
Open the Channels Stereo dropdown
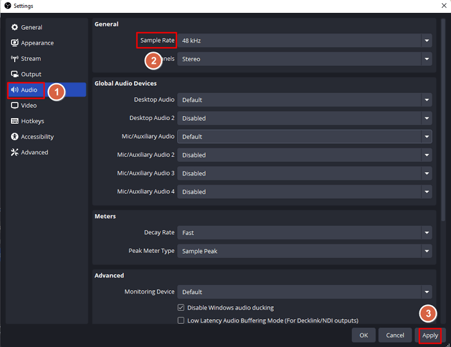[x=305, y=59]
